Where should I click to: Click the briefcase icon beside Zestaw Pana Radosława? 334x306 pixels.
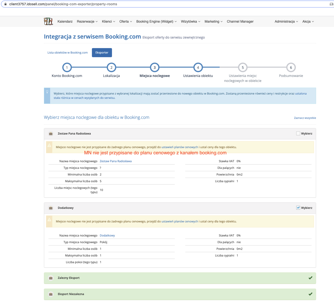51,134
